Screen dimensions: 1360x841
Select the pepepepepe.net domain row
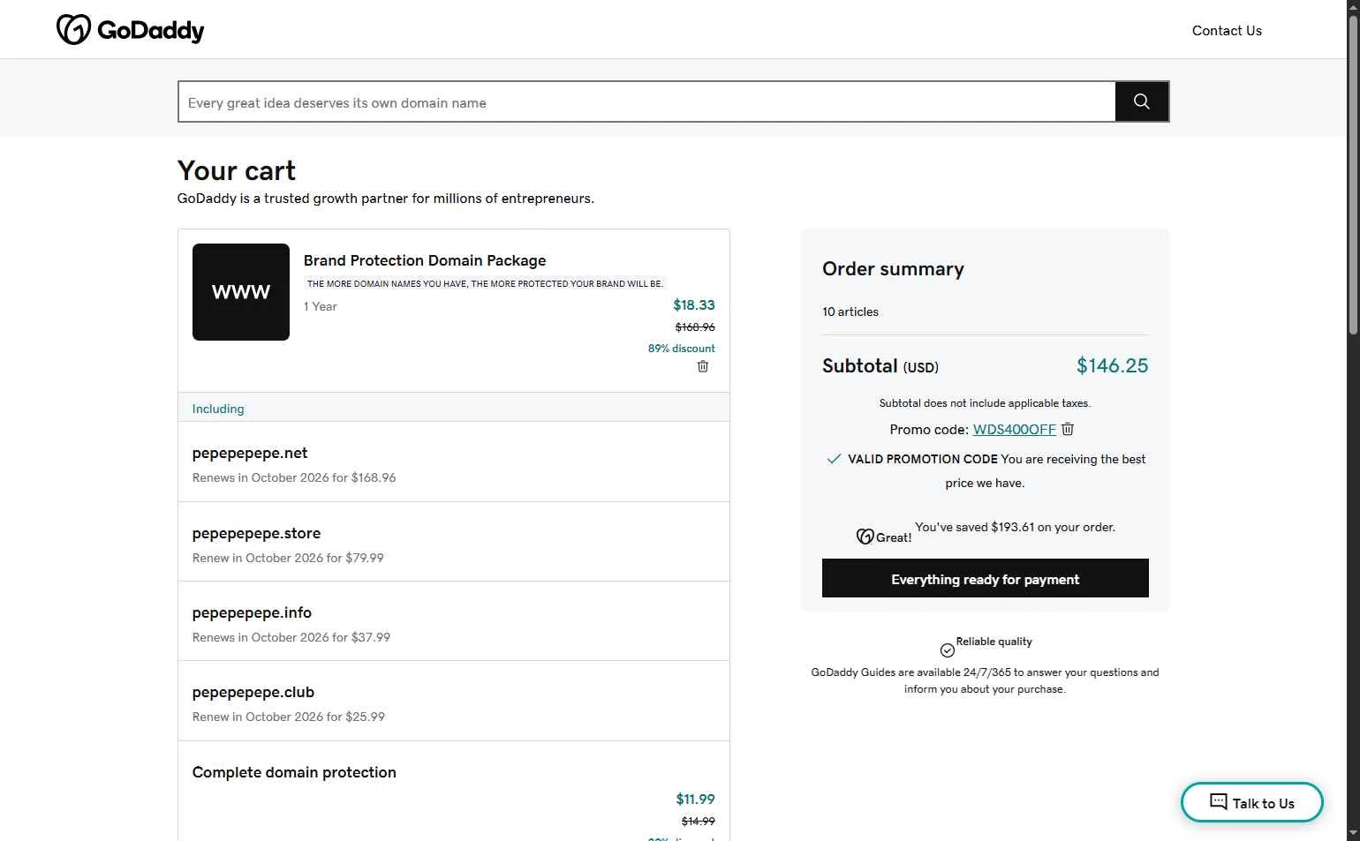[x=454, y=462]
